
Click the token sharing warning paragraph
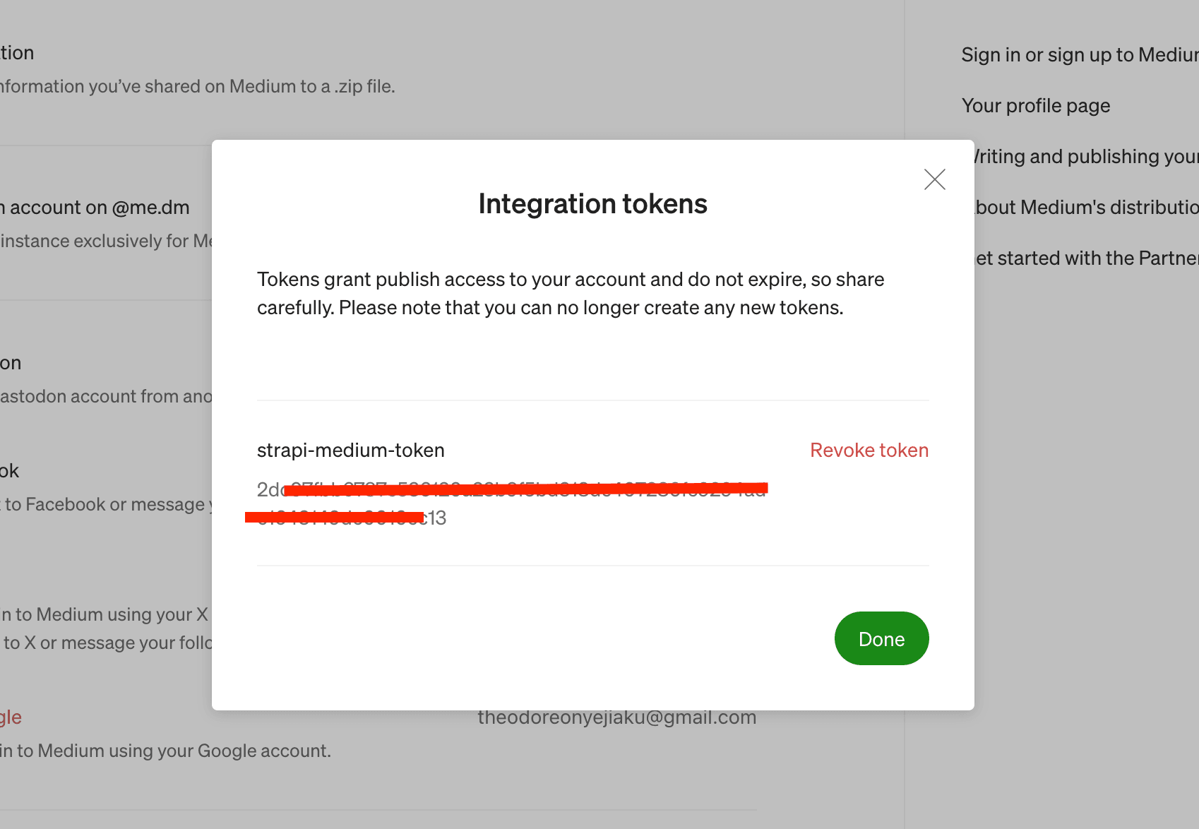click(571, 293)
